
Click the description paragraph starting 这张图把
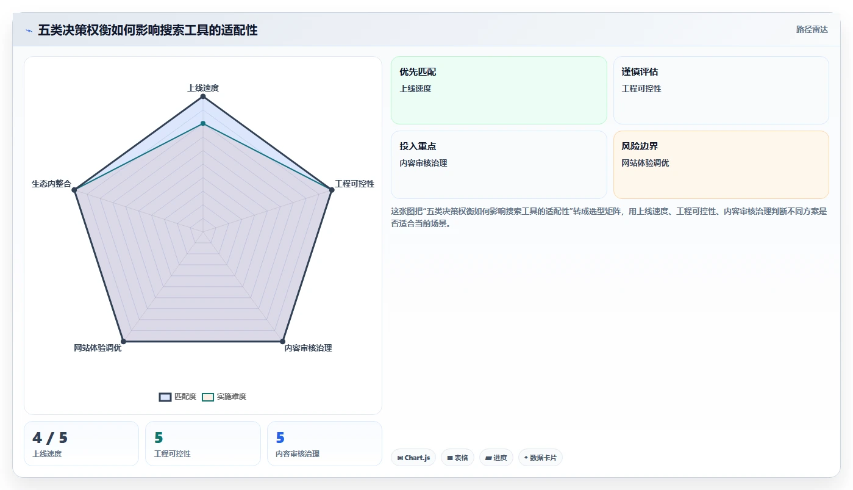(609, 217)
